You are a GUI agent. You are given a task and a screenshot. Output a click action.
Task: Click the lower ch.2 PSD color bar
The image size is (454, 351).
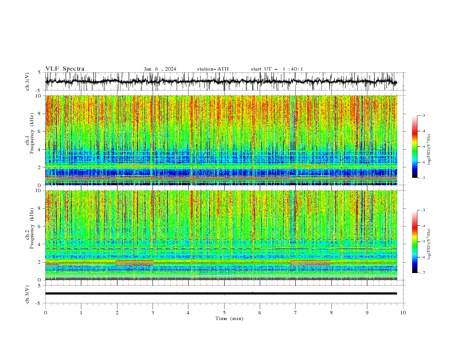pos(414,241)
